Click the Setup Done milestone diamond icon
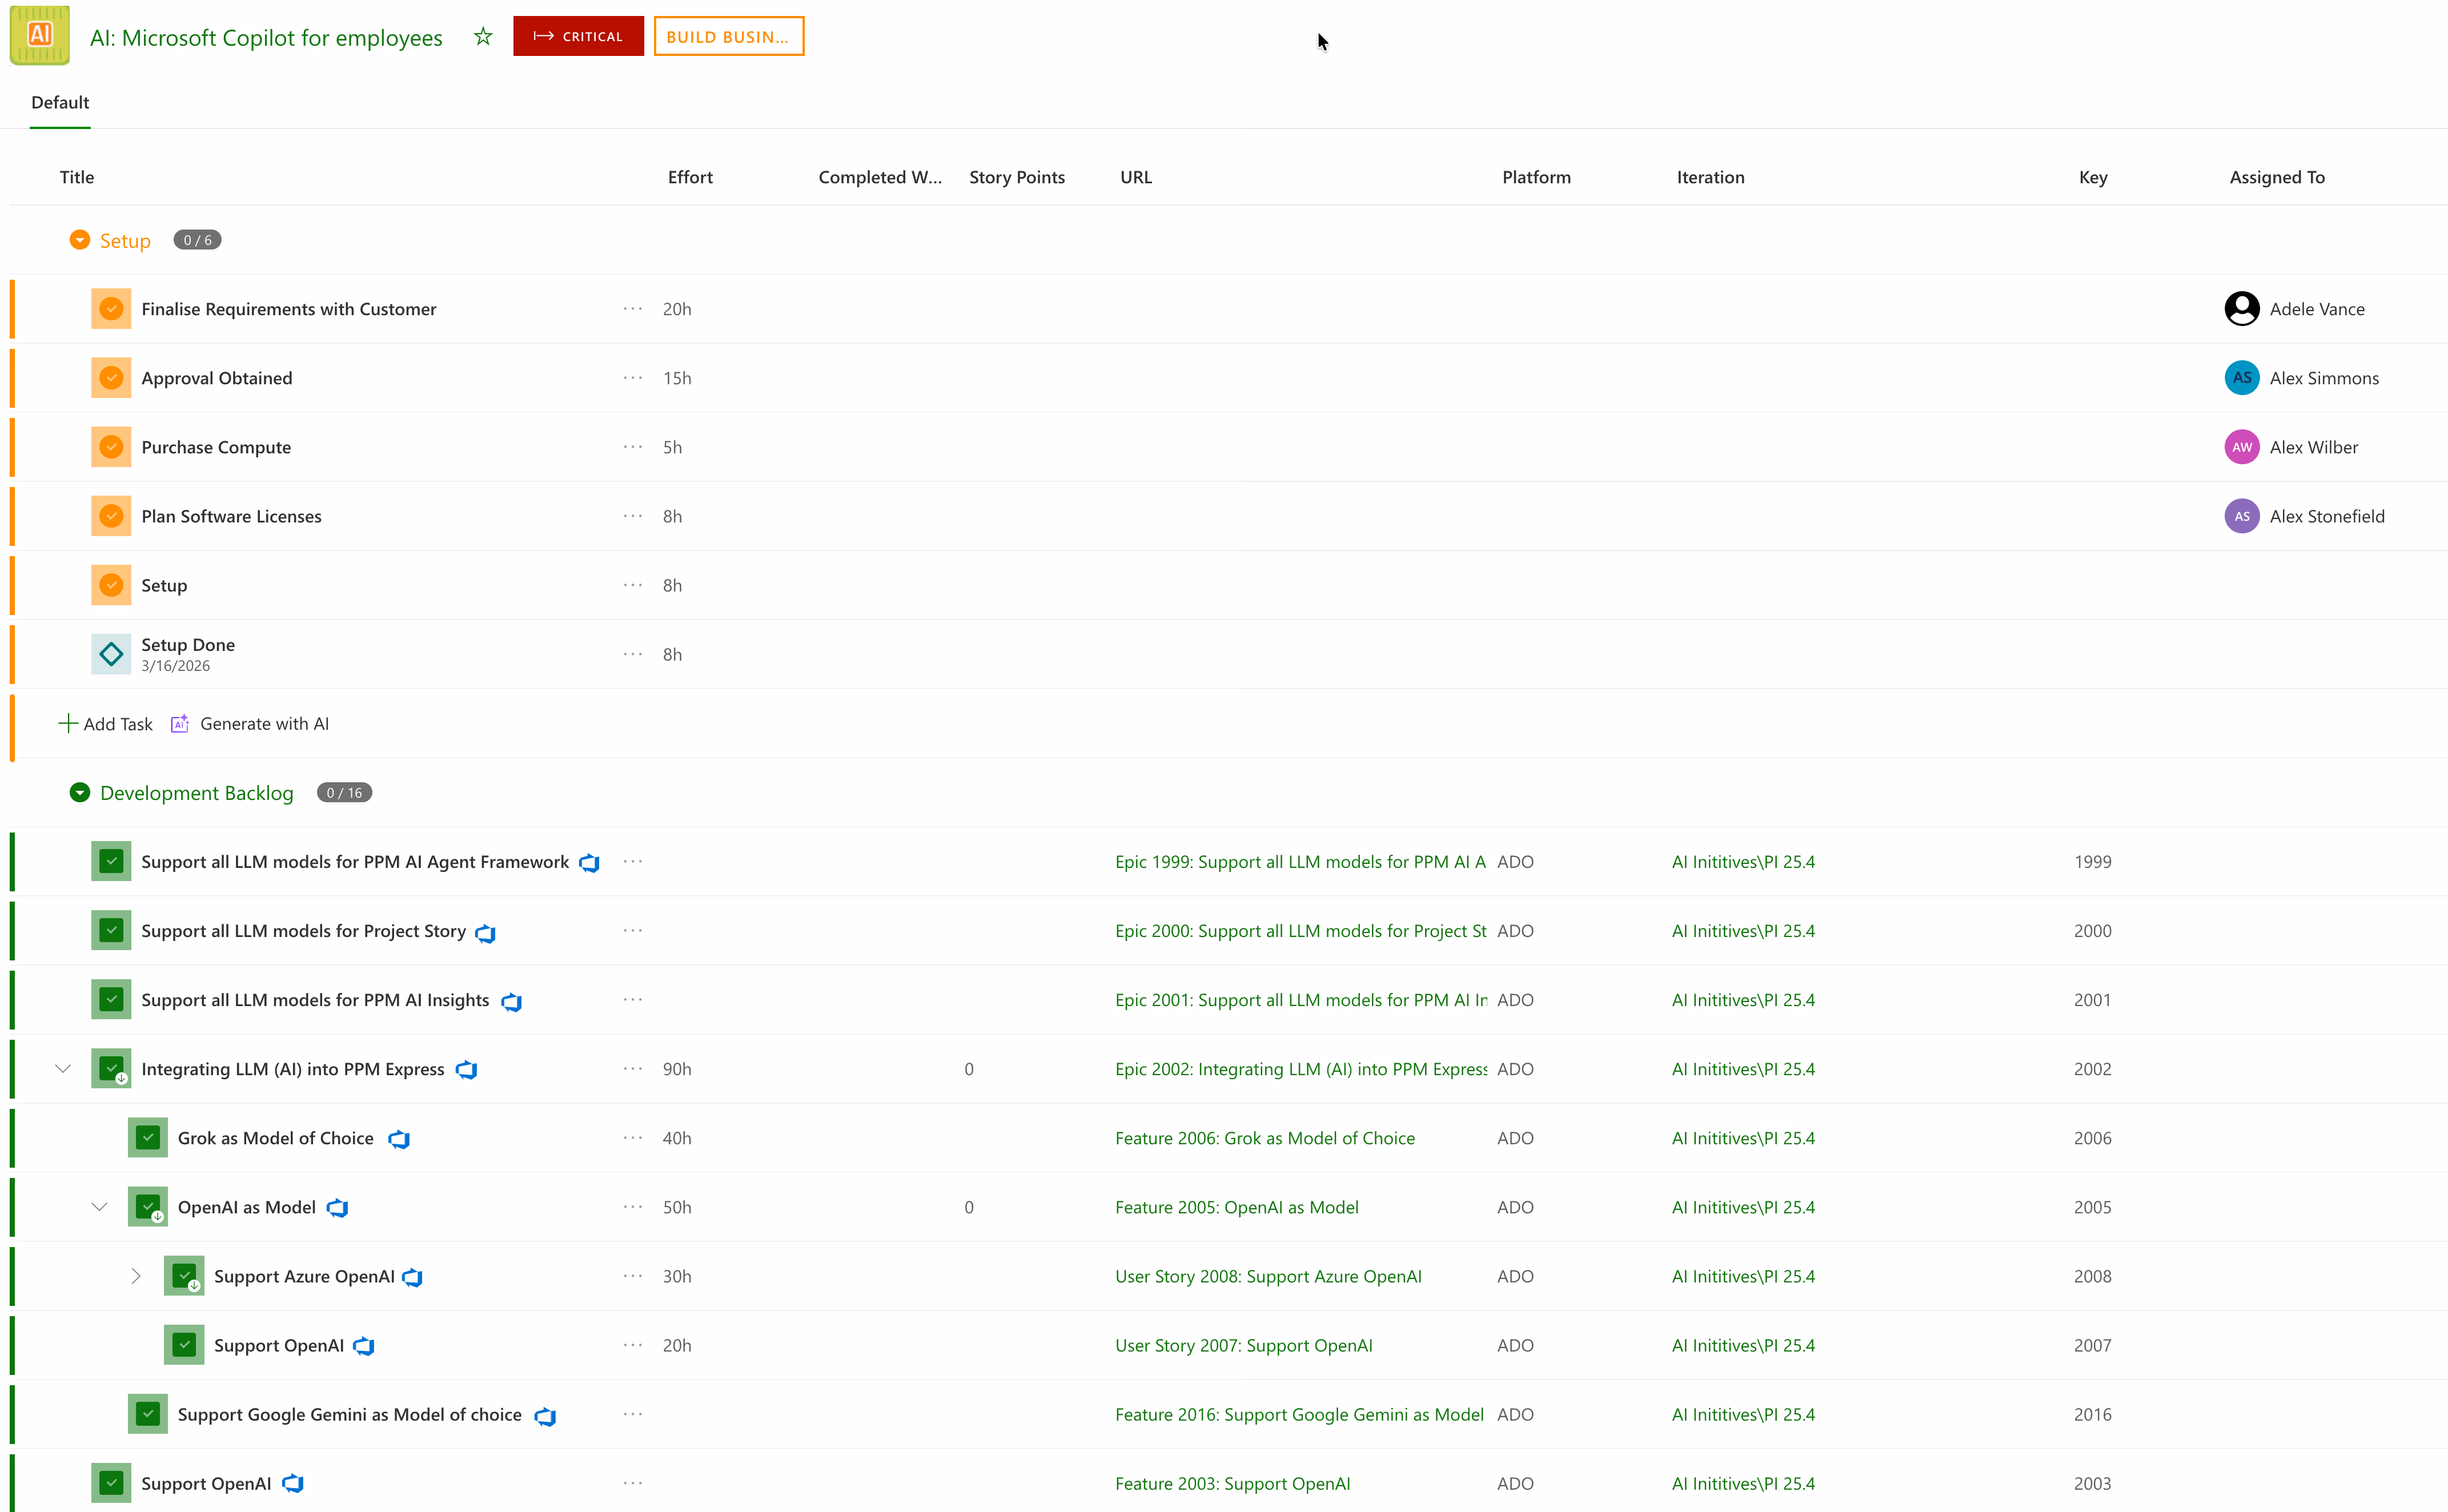 pos(111,654)
